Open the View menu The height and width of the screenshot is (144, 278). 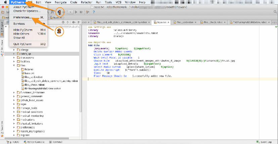tap(48, 2)
